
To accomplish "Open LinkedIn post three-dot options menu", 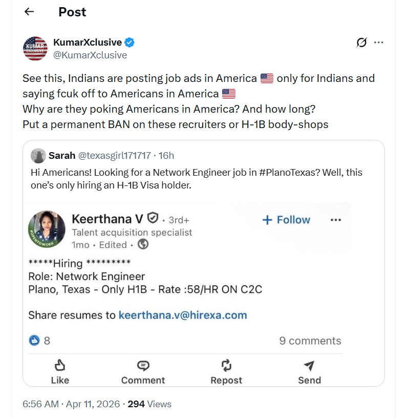I will pos(336,220).
